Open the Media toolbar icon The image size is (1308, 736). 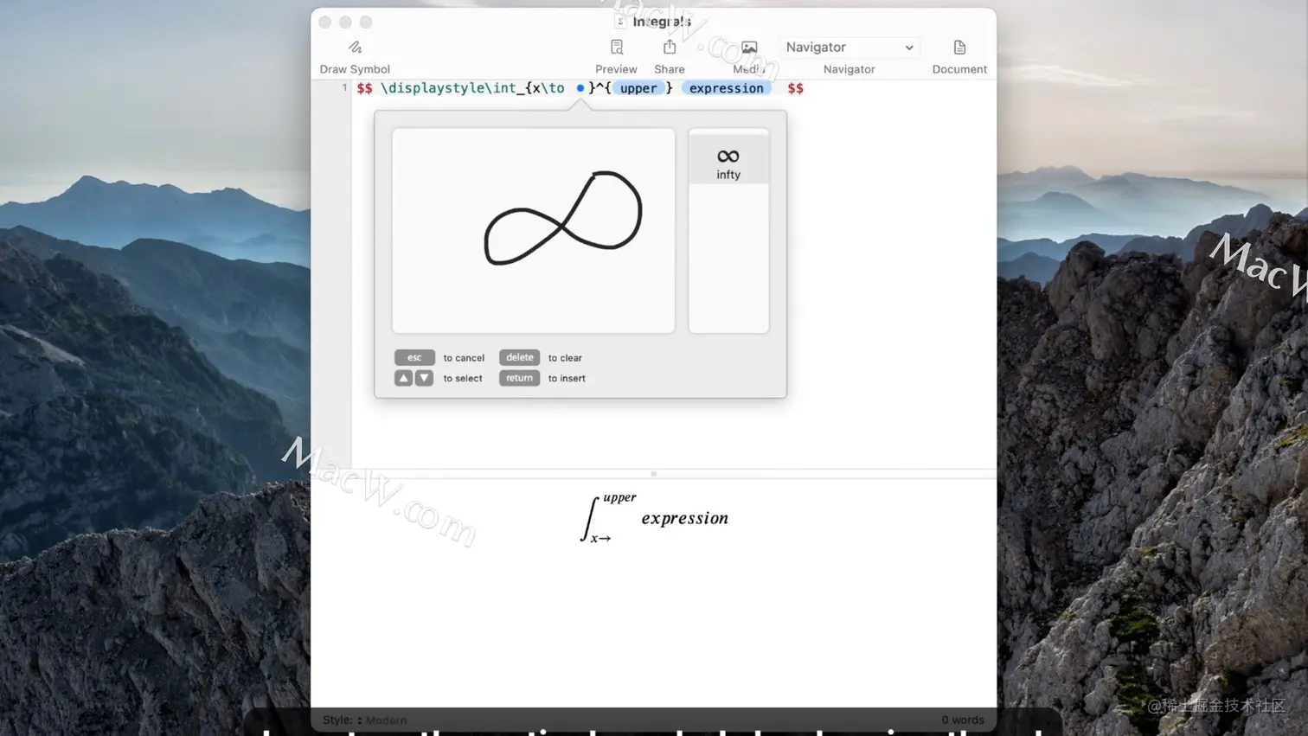click(x=749, y=56)
